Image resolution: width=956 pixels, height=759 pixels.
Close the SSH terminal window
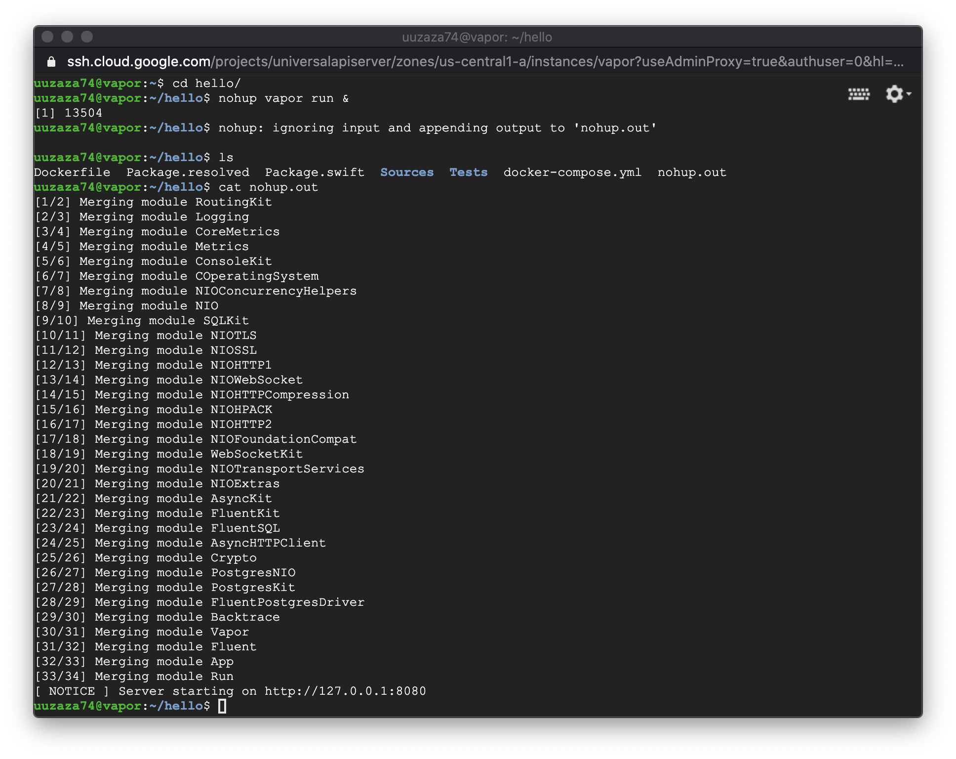(x=48, y=37)
